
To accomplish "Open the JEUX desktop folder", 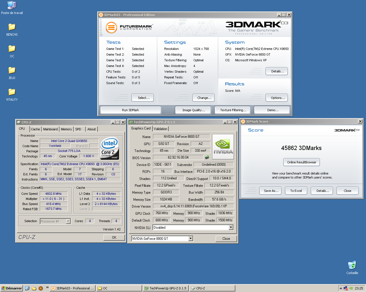I will [x=12, y=73].
